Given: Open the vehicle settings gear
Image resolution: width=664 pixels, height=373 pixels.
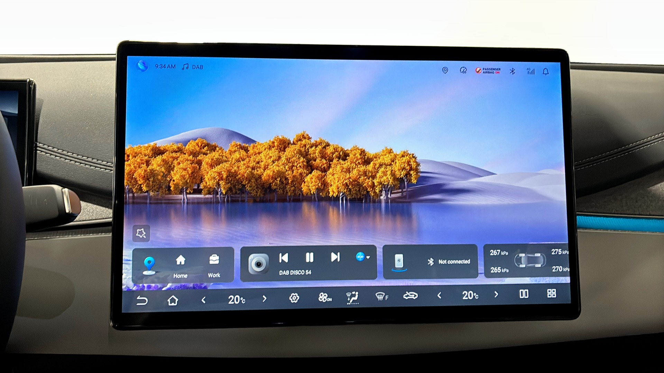Looking at the screenshot, I should click(x=294, y=298).
